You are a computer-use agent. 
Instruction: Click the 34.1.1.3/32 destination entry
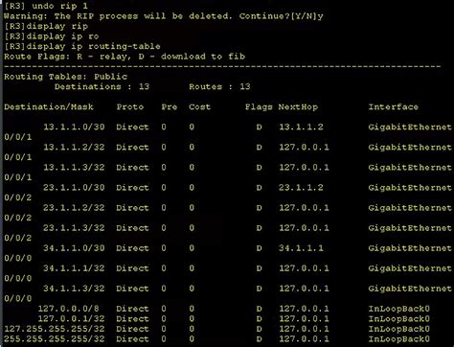tap(74, 289)
